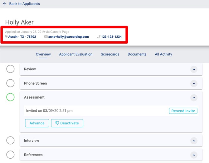Toggle the Review stage circle
209x163 pixels.
click(x=10, y=69)
